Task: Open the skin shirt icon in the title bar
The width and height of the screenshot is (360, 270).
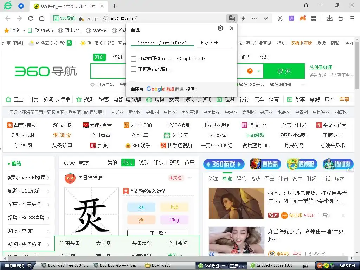Action: (306, 5)
